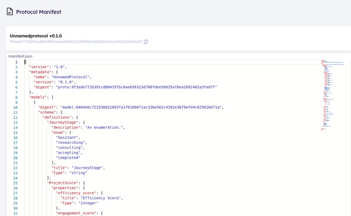Click the proto:9f3ade digest value
The height and width of the screenshot is (216, 351).
click(137, 87)
